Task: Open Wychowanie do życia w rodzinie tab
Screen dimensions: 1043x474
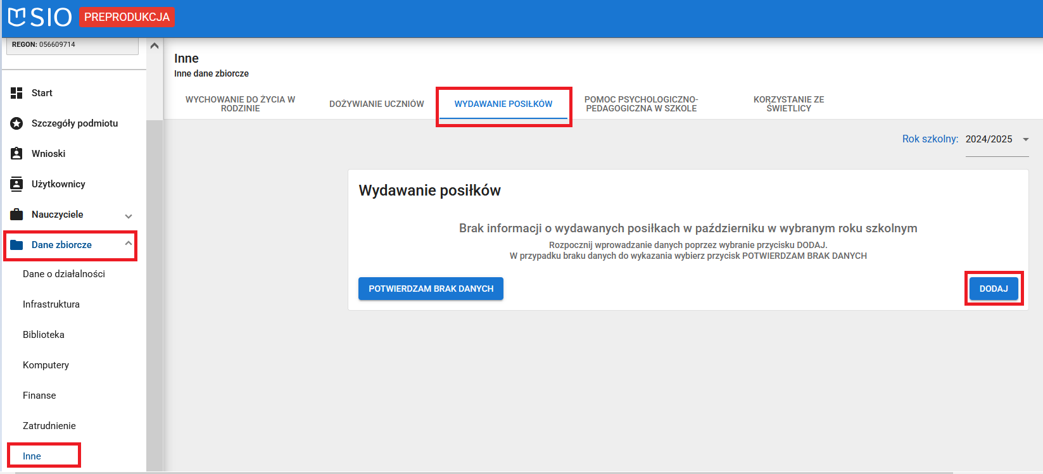Action: 240,104
